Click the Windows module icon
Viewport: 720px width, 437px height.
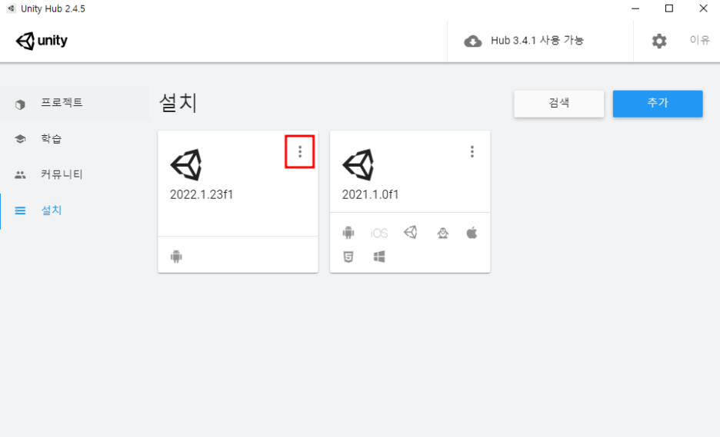[379, 257]
